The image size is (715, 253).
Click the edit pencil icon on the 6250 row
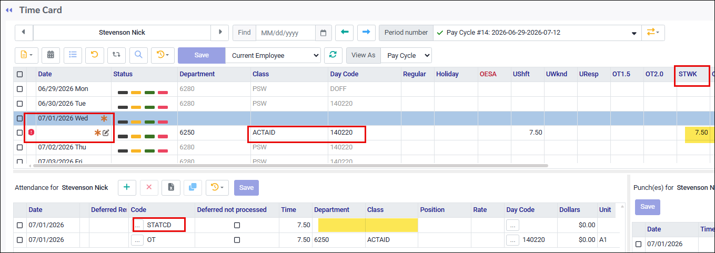click(x=106, y=133)
